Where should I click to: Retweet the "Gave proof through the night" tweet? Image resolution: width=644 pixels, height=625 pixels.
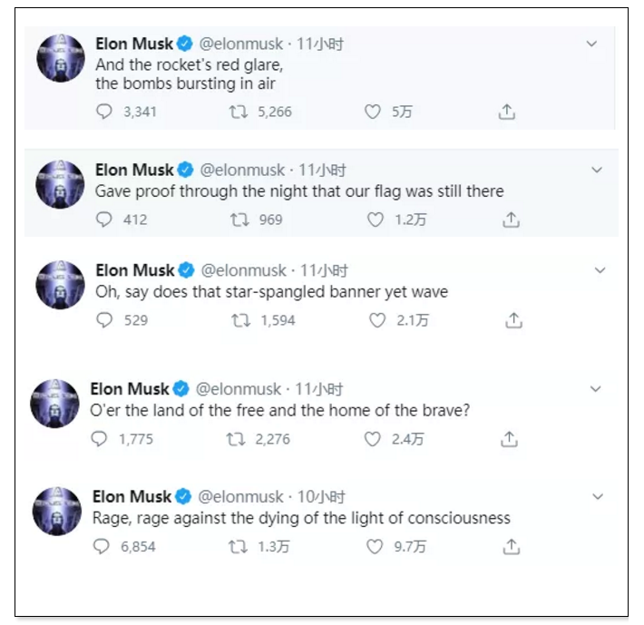[239, 220]
